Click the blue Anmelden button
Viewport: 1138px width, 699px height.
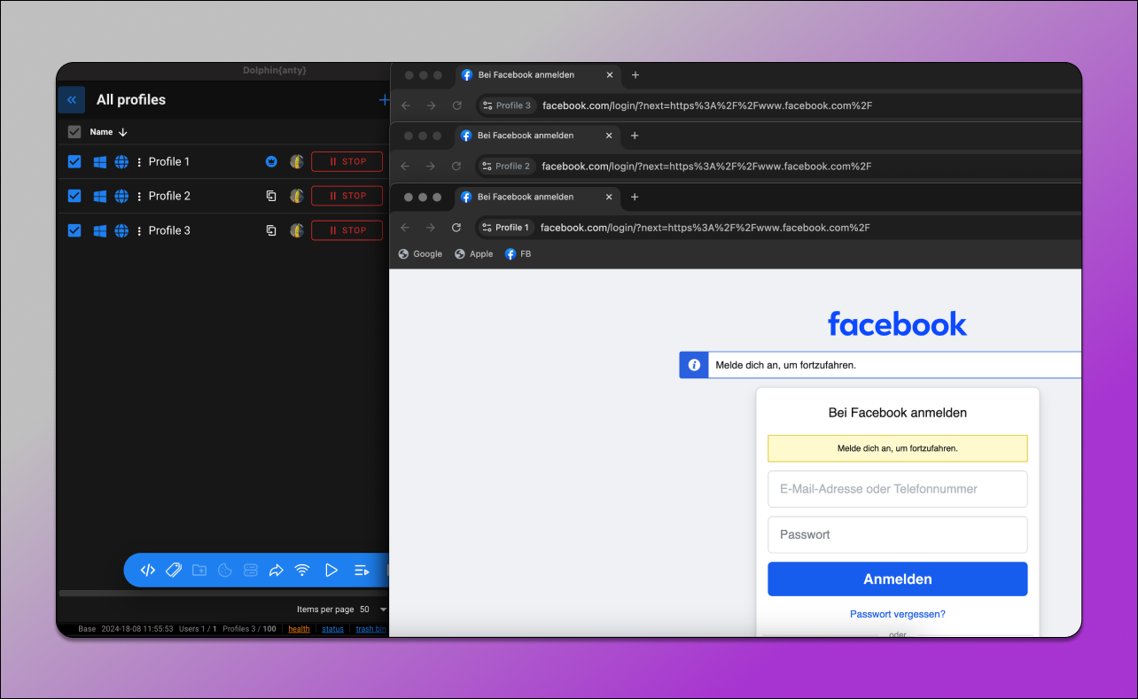pyautogui.click(x=897, y=579)
